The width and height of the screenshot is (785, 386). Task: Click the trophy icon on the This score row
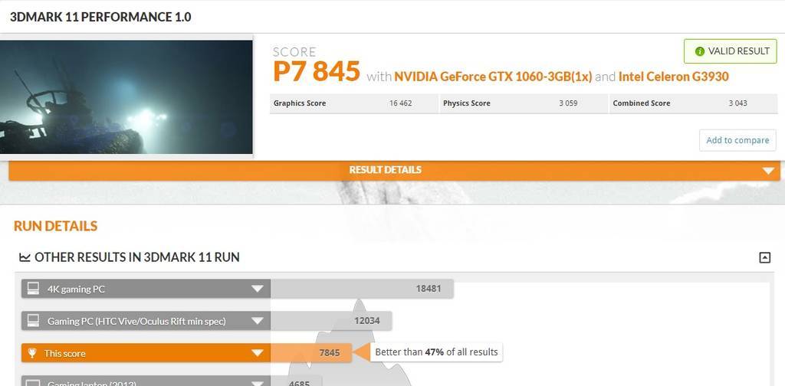tap(32, 353)
